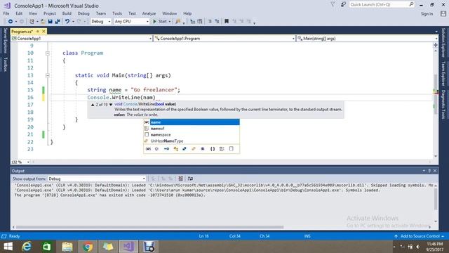Click the Output panel auto-hide pin icon
The width and height of the screenshot is (449, 253).
click(429, 171)
